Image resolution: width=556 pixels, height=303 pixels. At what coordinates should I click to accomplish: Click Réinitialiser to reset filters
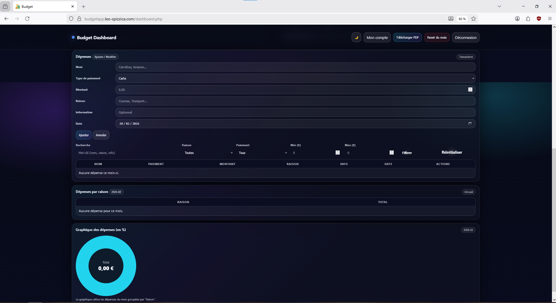click(x=451, y=152)
